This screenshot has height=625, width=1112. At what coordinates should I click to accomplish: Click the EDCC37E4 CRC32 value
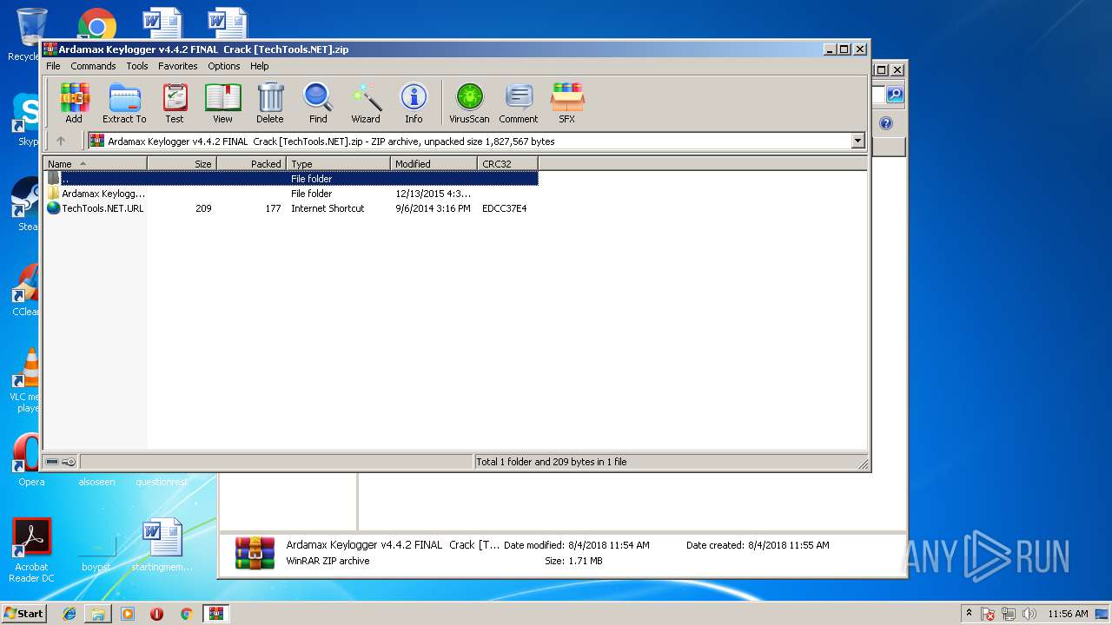504,208
